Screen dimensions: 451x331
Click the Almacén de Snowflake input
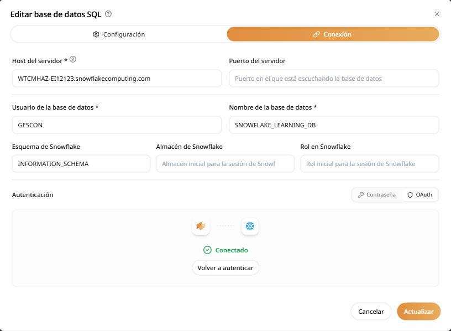coord(225,164)
